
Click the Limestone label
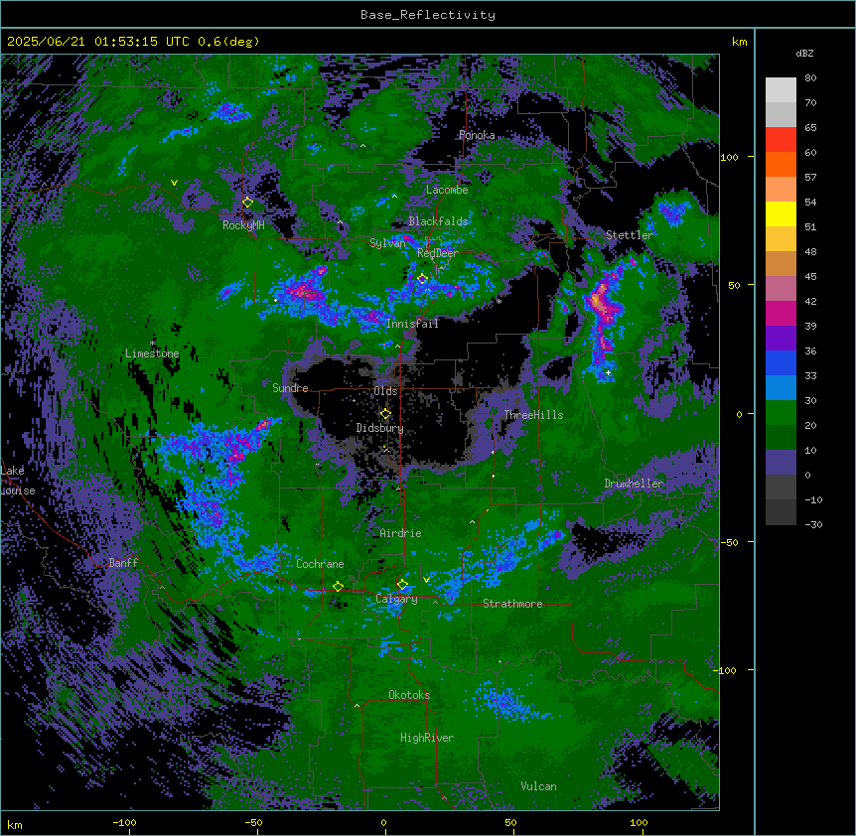click(x=152, y=353)
